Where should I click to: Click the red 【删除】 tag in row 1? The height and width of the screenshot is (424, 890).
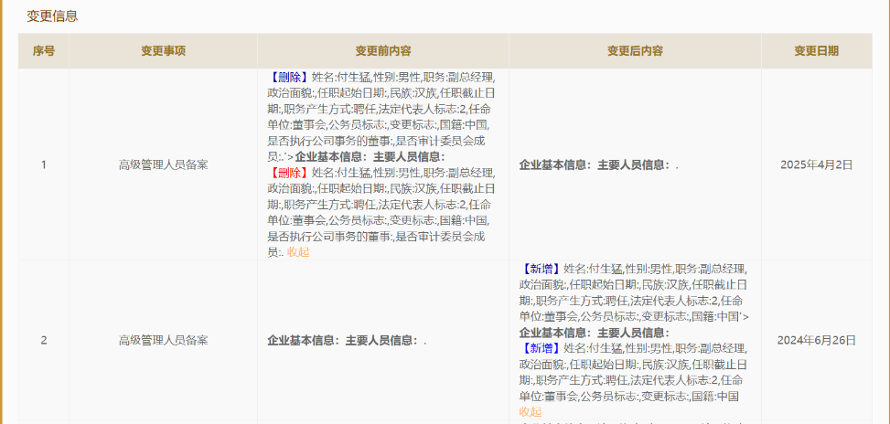click(289, 173)
